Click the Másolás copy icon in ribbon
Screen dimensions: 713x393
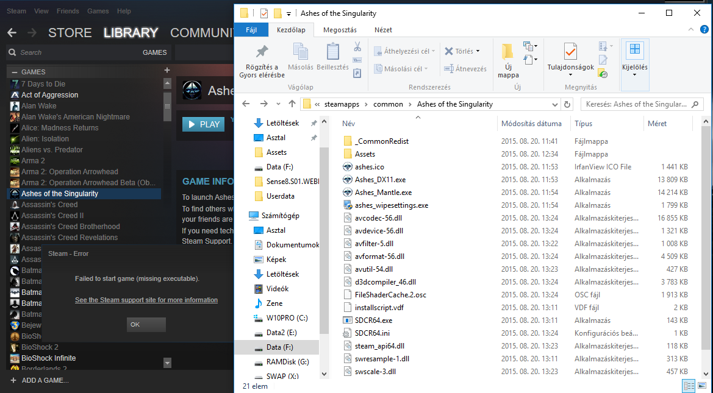click(x=301, y=51)
